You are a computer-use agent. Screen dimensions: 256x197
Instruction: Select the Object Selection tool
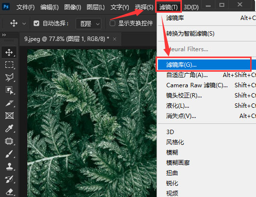(9, 90)
